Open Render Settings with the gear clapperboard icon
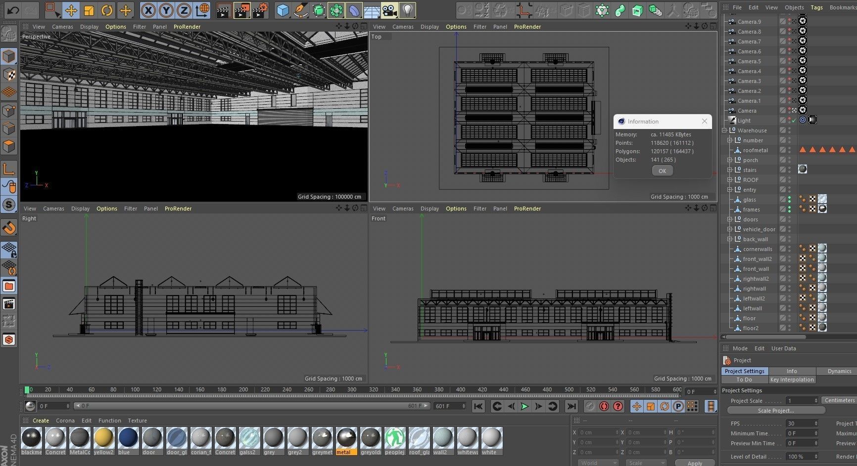The width and height of the screenshot is (857, 466). [x=261, y=10]
